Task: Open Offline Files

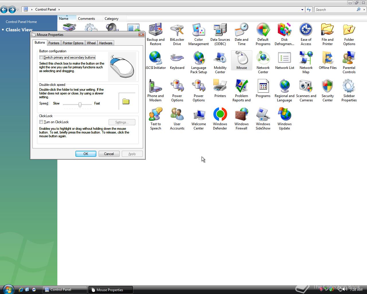Action: pyautogui.click(x=327, y=60)
